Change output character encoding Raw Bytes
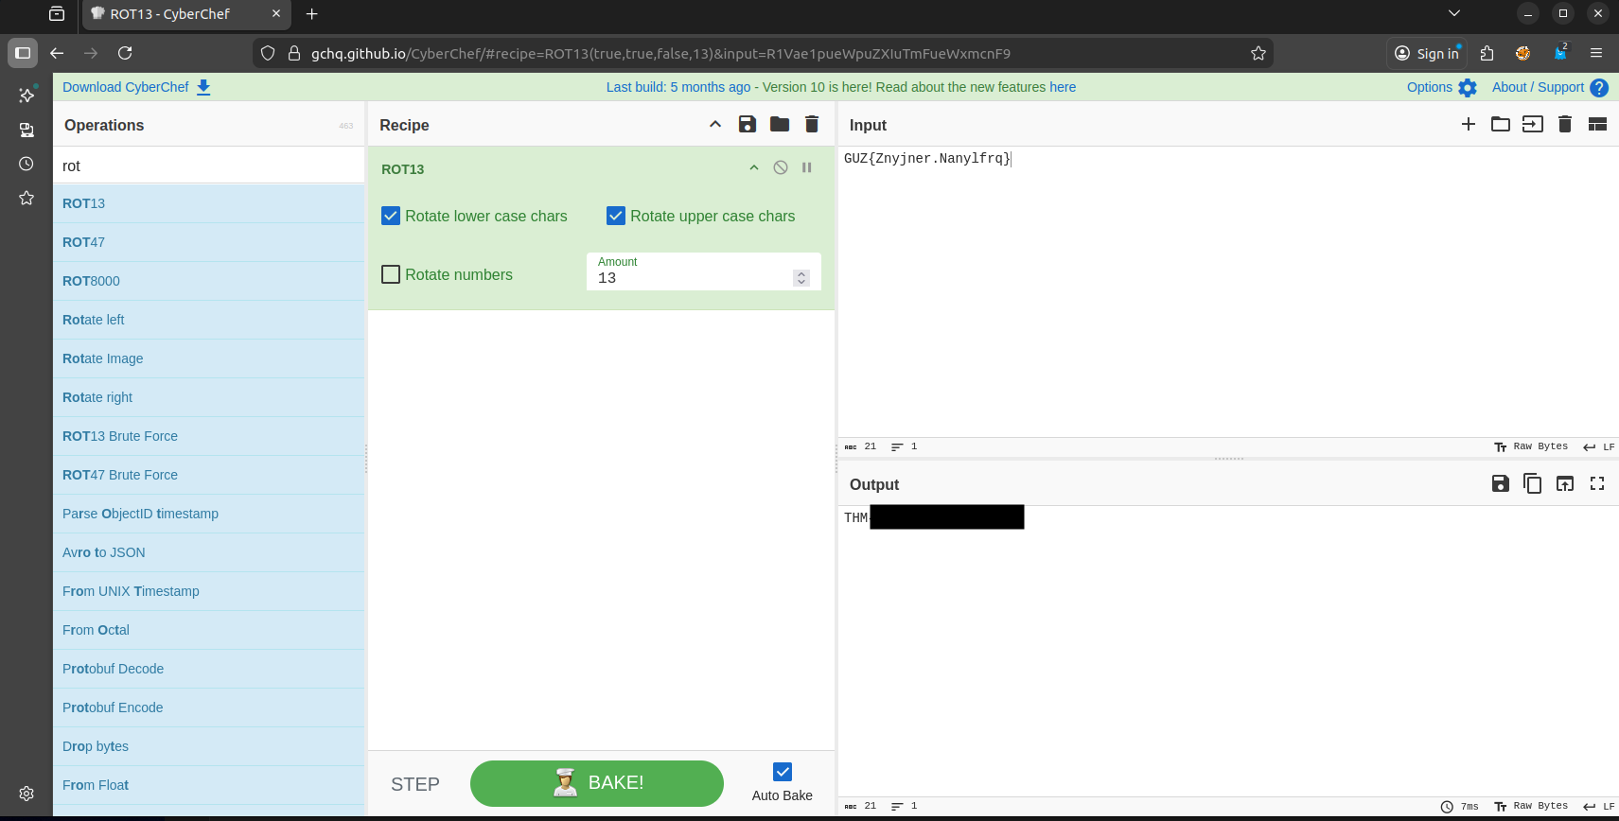Screen dimensions: 1619x821 pos(1531,806)
